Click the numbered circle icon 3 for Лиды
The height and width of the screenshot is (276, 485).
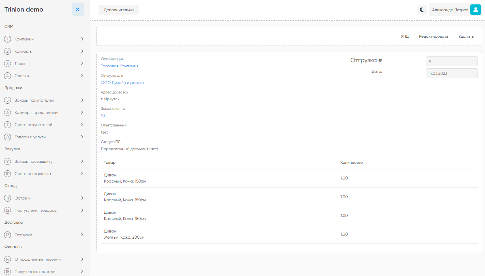pyautogui.click(x=7, y=64)
